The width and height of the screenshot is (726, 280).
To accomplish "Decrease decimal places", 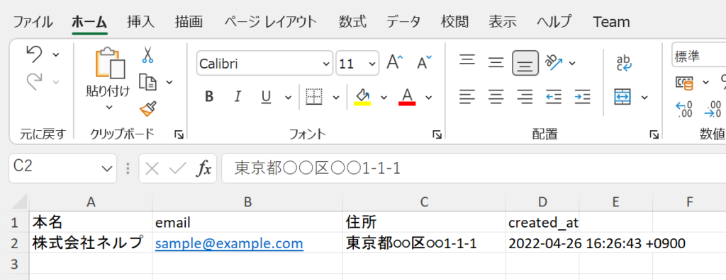I will click(713, 110).
